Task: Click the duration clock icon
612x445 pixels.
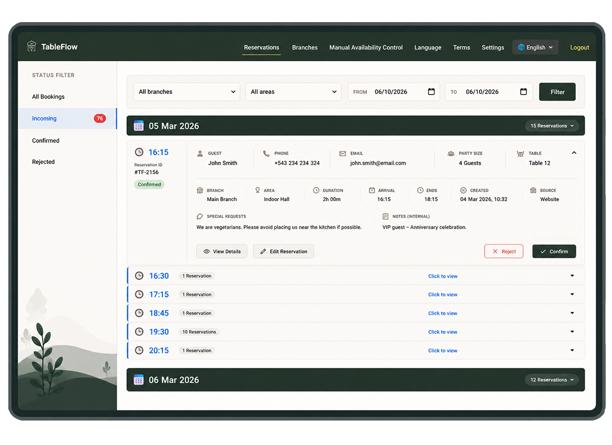Action: [316, 190]
